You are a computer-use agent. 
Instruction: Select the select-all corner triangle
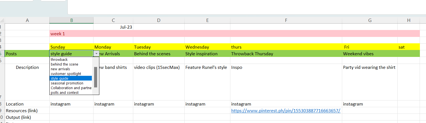click(2, 20)
